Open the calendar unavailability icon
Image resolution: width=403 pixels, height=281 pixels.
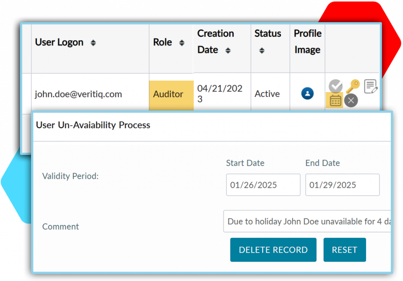[335, 101]
